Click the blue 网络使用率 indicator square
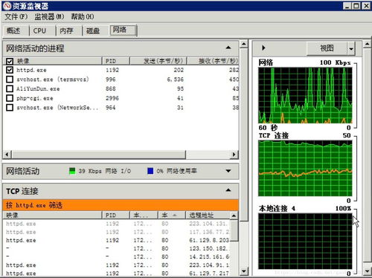This screenshot has height=278, width=372. pos(150,171)
